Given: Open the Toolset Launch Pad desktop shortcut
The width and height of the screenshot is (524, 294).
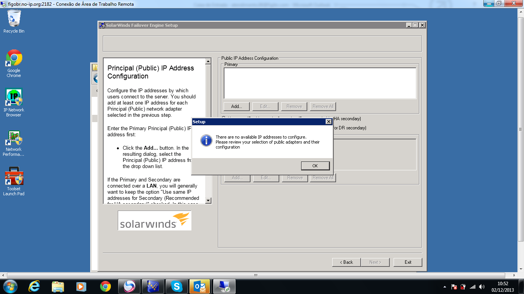Looking at the screenshot, I should click(x=14, y=181).
